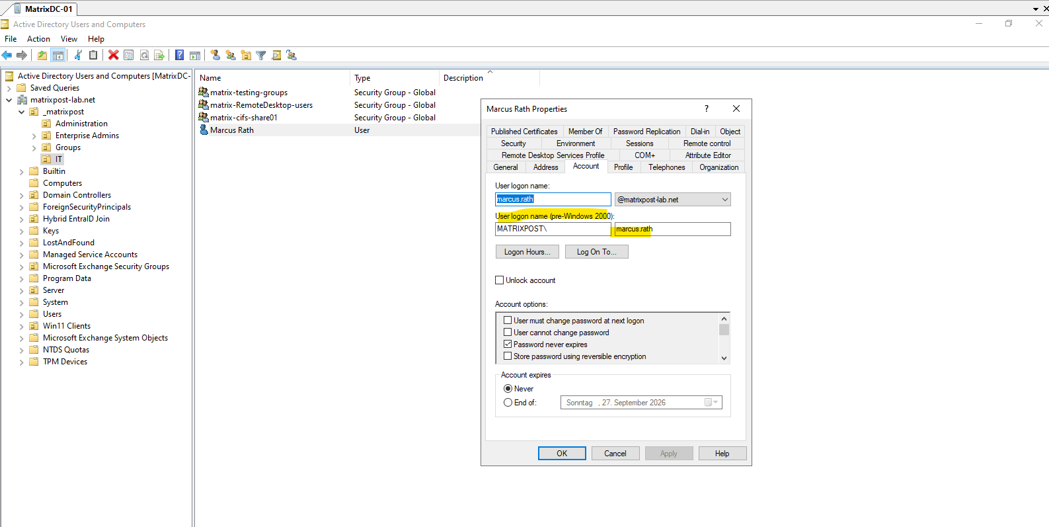The image size is (1049, 527).
Task: Select the Win11 Clients tree item
Action: (x=67, y=326)
